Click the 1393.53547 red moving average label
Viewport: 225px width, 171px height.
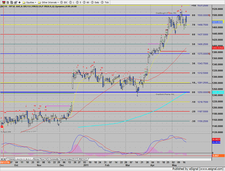[x=218, y=48]
